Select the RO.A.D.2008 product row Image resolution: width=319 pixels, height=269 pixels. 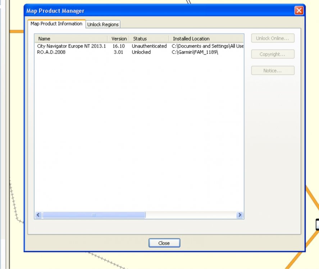pos(139,52)
